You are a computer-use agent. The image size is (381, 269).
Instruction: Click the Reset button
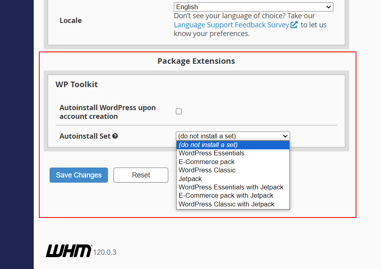pyautogui.click(x=141, y=175)
